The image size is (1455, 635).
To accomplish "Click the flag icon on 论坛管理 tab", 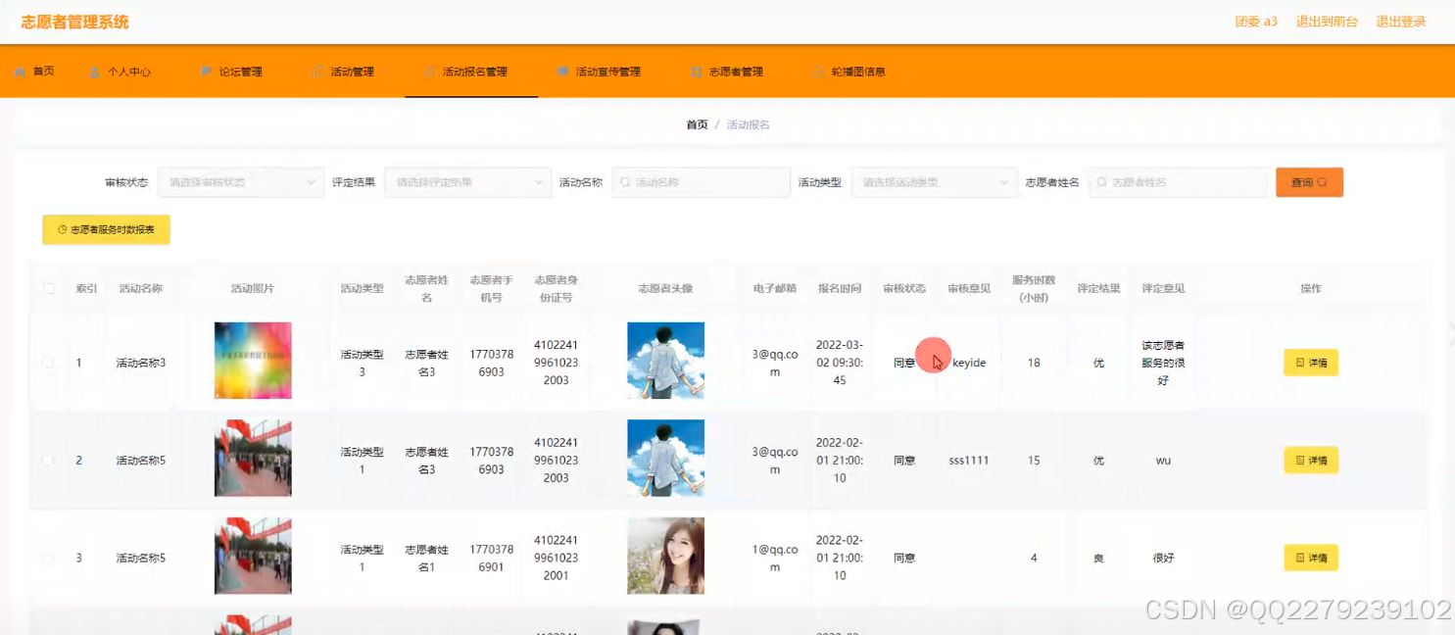I will click(x=206, y=71).
